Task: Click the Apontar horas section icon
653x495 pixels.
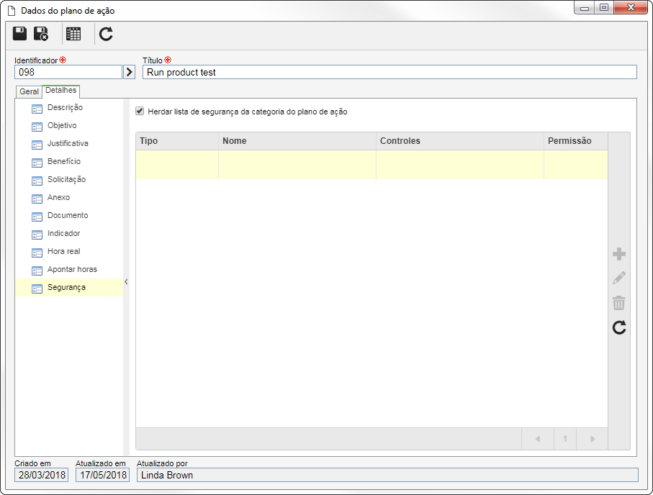Action: [x=37, y=271]
